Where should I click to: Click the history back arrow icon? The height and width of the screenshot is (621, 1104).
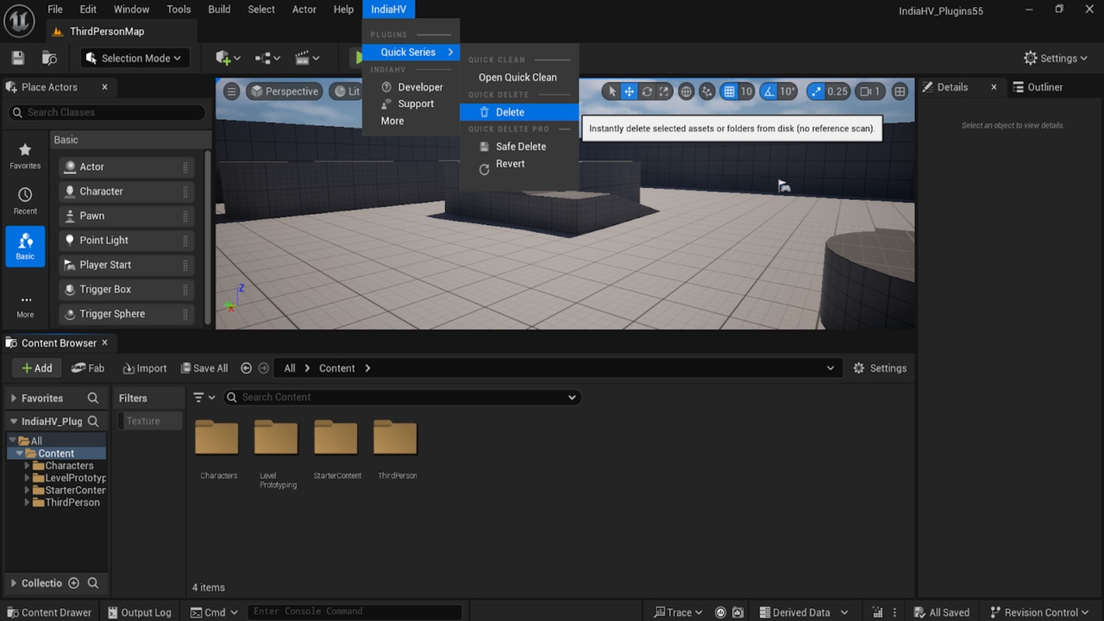pos(247,368)
